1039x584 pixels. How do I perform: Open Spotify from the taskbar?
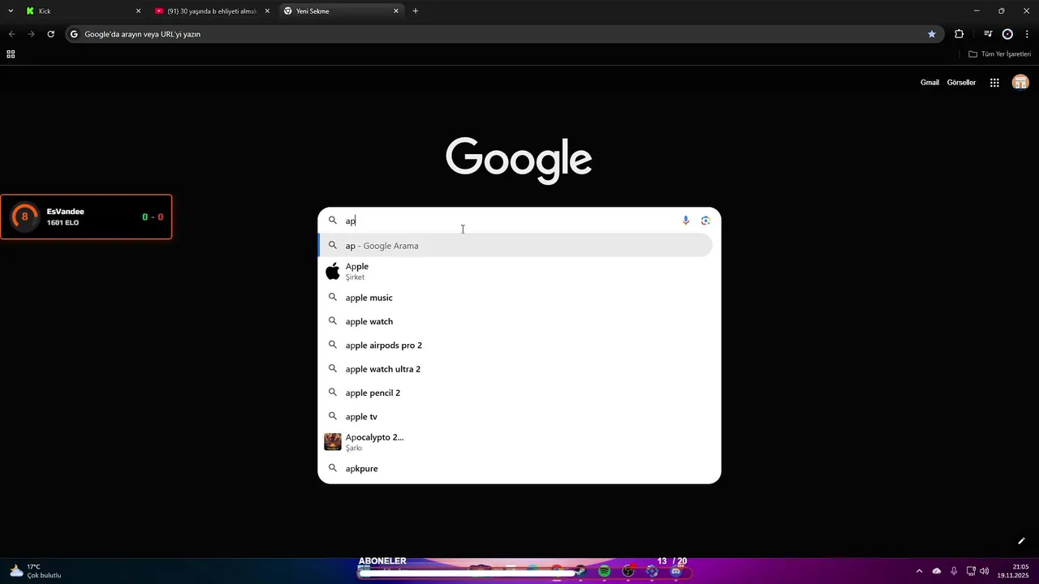(x=604, y=571)
